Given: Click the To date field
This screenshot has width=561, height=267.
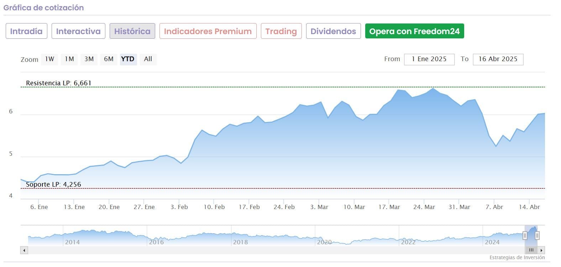Looking at the screenshot, I should click(x=498, y=59).
